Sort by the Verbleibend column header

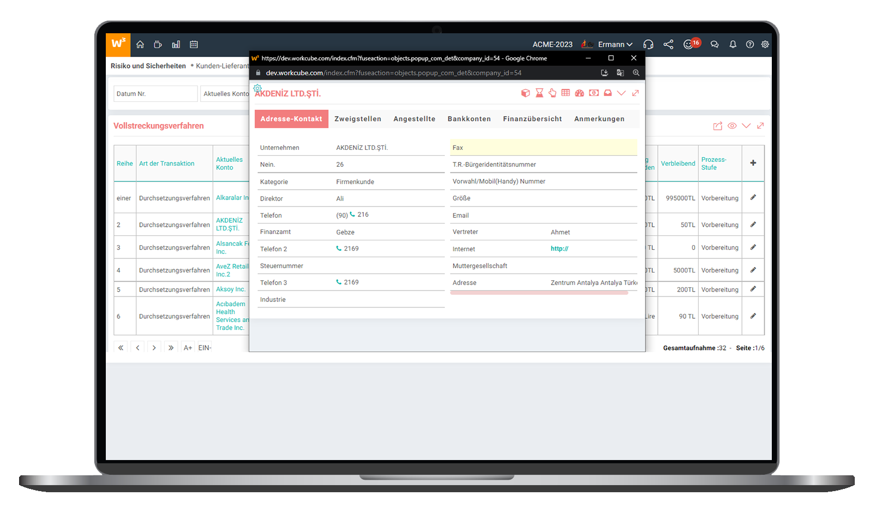678,164
